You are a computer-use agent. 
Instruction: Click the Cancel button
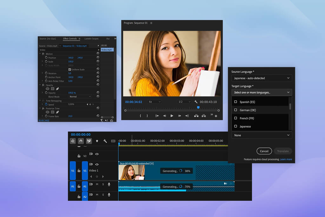click(x=264, y=151)
